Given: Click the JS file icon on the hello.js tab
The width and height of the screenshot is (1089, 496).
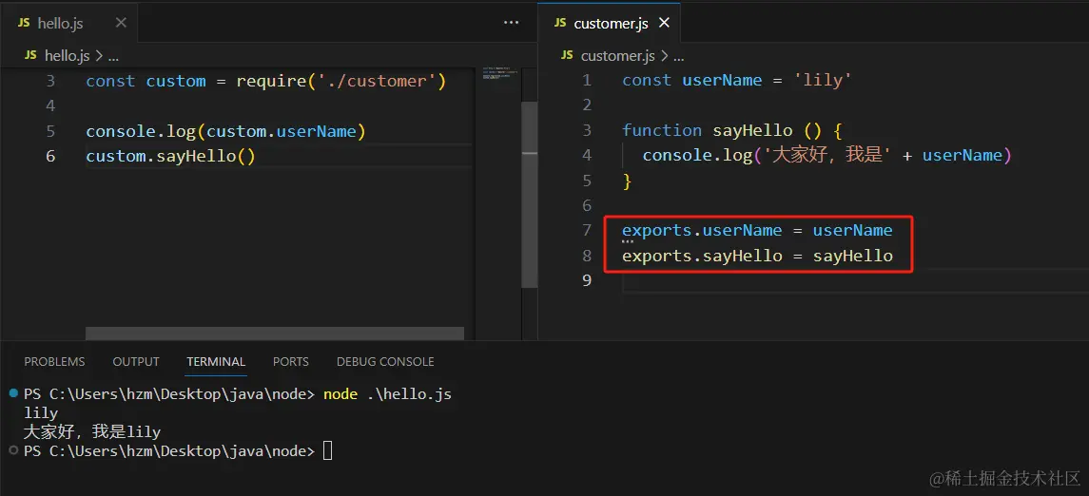Looking at the screenshot, I should pos(25,23).
